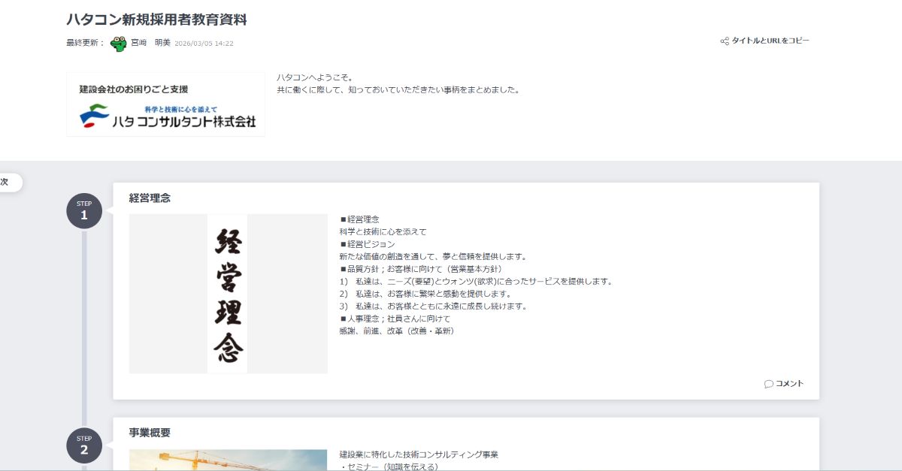Enlarge the 経営理念 calligraphy image
This screenshot has width=902, height=471.
click(x=228, y=294)
